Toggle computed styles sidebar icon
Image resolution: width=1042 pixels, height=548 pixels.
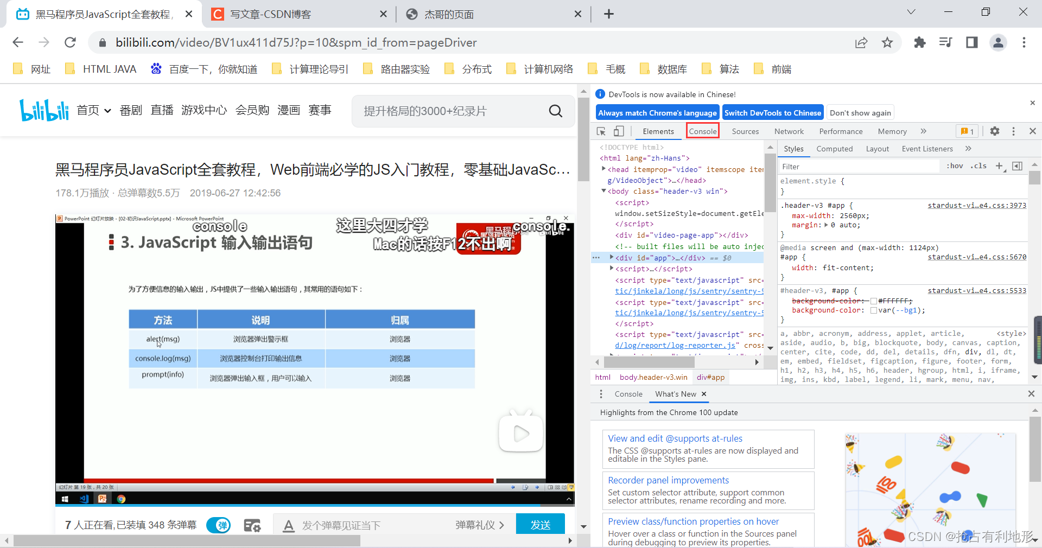click(x=1018, y=166)
